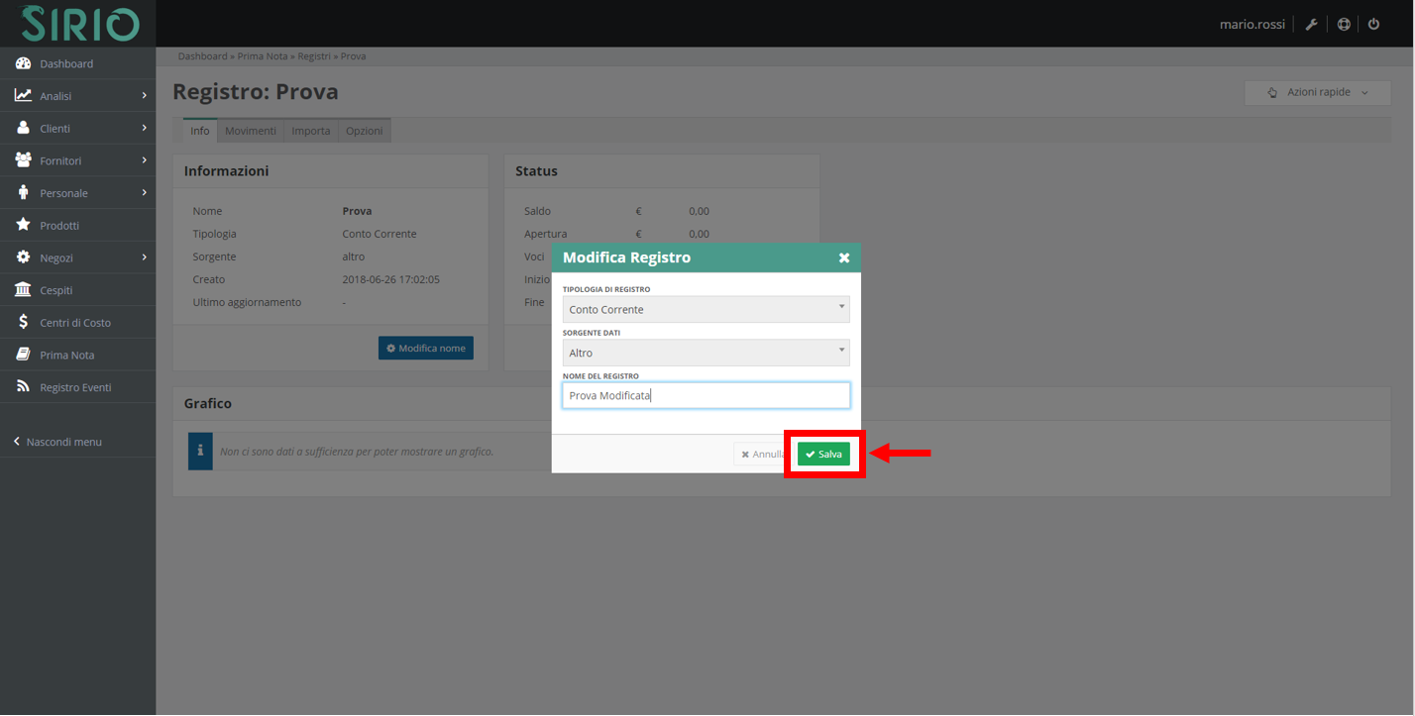Click the wrench settings icon in header

coord(1311,25)
